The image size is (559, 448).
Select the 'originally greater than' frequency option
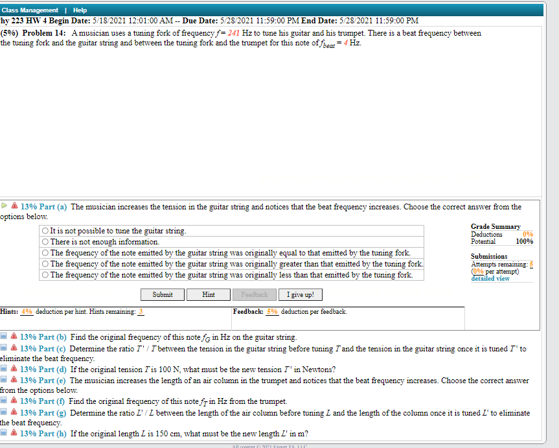pyautogui.click(x=45, y=263)
